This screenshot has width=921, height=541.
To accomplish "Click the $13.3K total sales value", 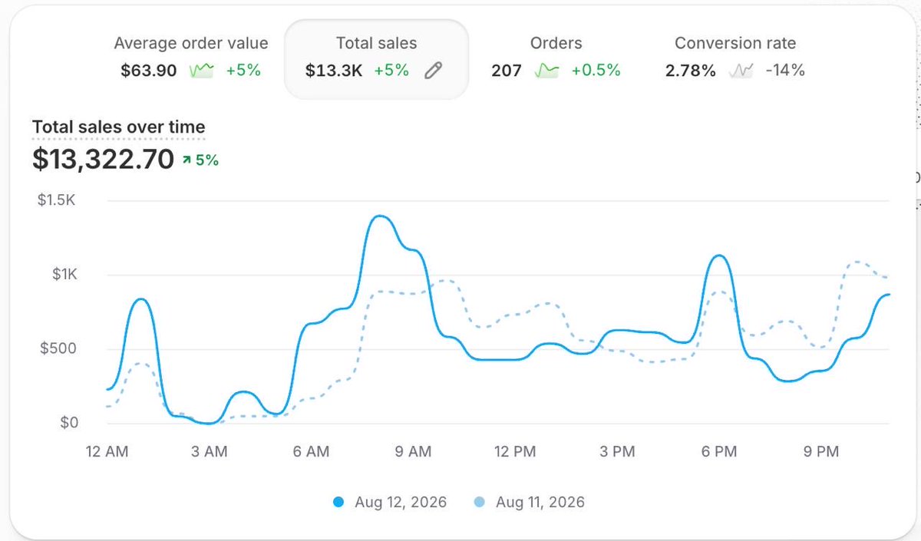I will pos(334,71).
